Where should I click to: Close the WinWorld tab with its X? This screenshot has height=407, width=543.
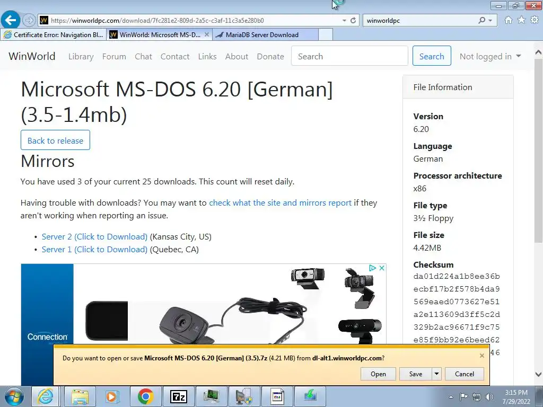coord(207,34)
